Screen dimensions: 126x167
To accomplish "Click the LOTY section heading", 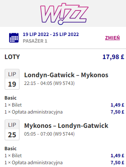I will (12, 57).
